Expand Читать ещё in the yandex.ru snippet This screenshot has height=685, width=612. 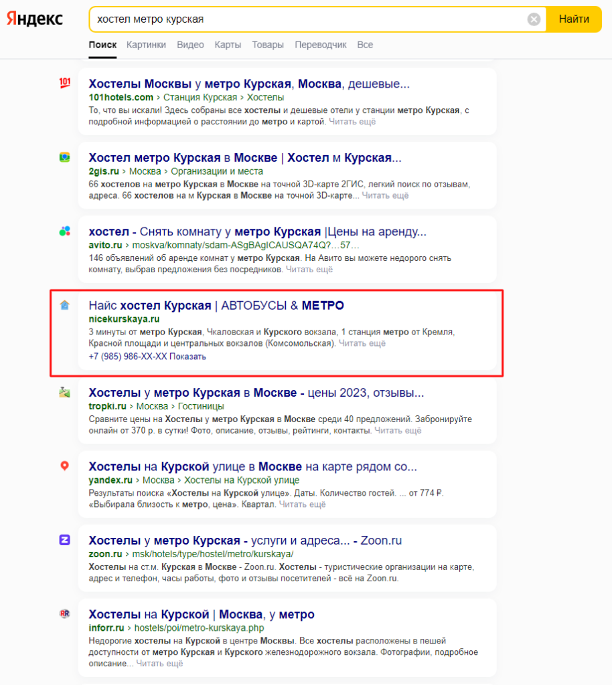(x=303, y=504)
